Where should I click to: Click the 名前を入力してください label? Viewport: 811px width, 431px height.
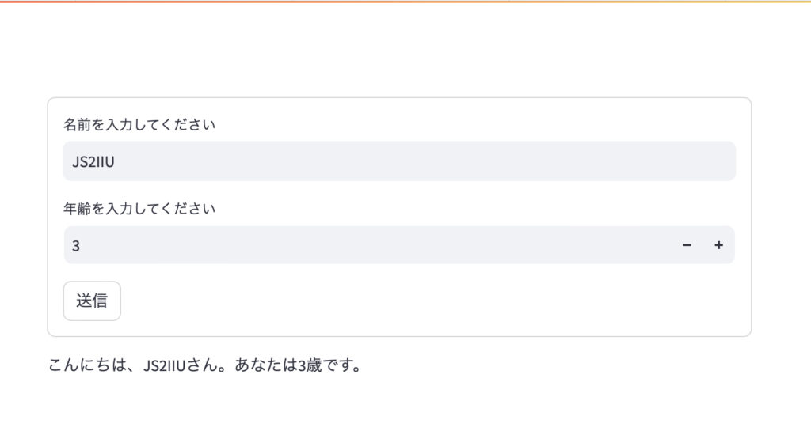[x=139, y=124]
